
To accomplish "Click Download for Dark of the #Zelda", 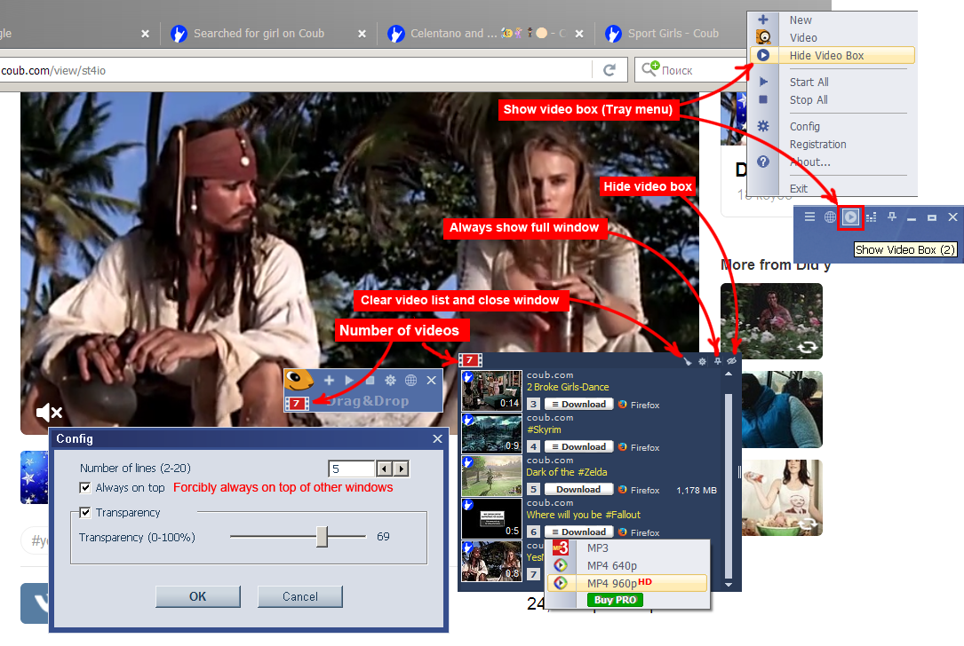I will click(578, 490).
